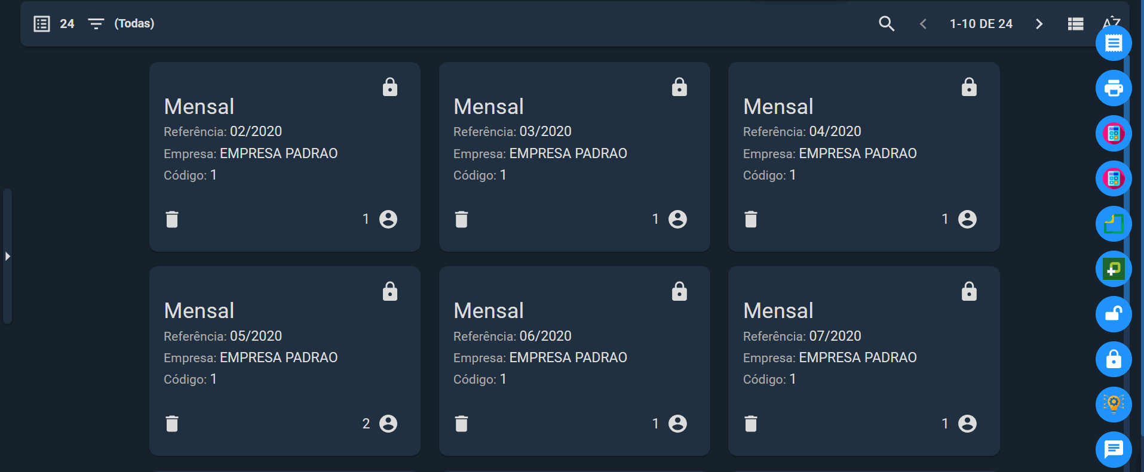Open the chat message floating button

pyautogui.click(x=1114, y=449)
